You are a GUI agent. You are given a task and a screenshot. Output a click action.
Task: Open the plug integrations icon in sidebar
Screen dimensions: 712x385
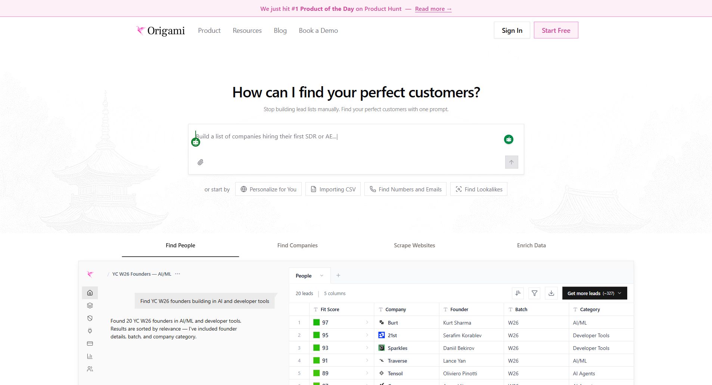point(90,331)
